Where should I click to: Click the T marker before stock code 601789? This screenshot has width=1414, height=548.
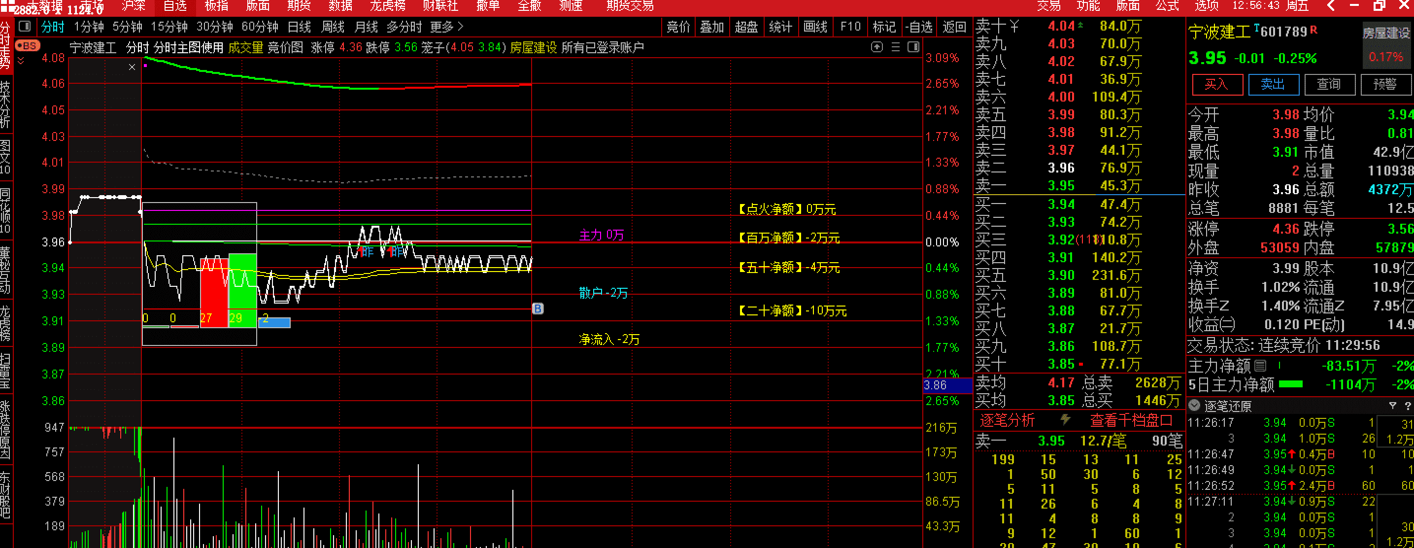pos(1256,28)
